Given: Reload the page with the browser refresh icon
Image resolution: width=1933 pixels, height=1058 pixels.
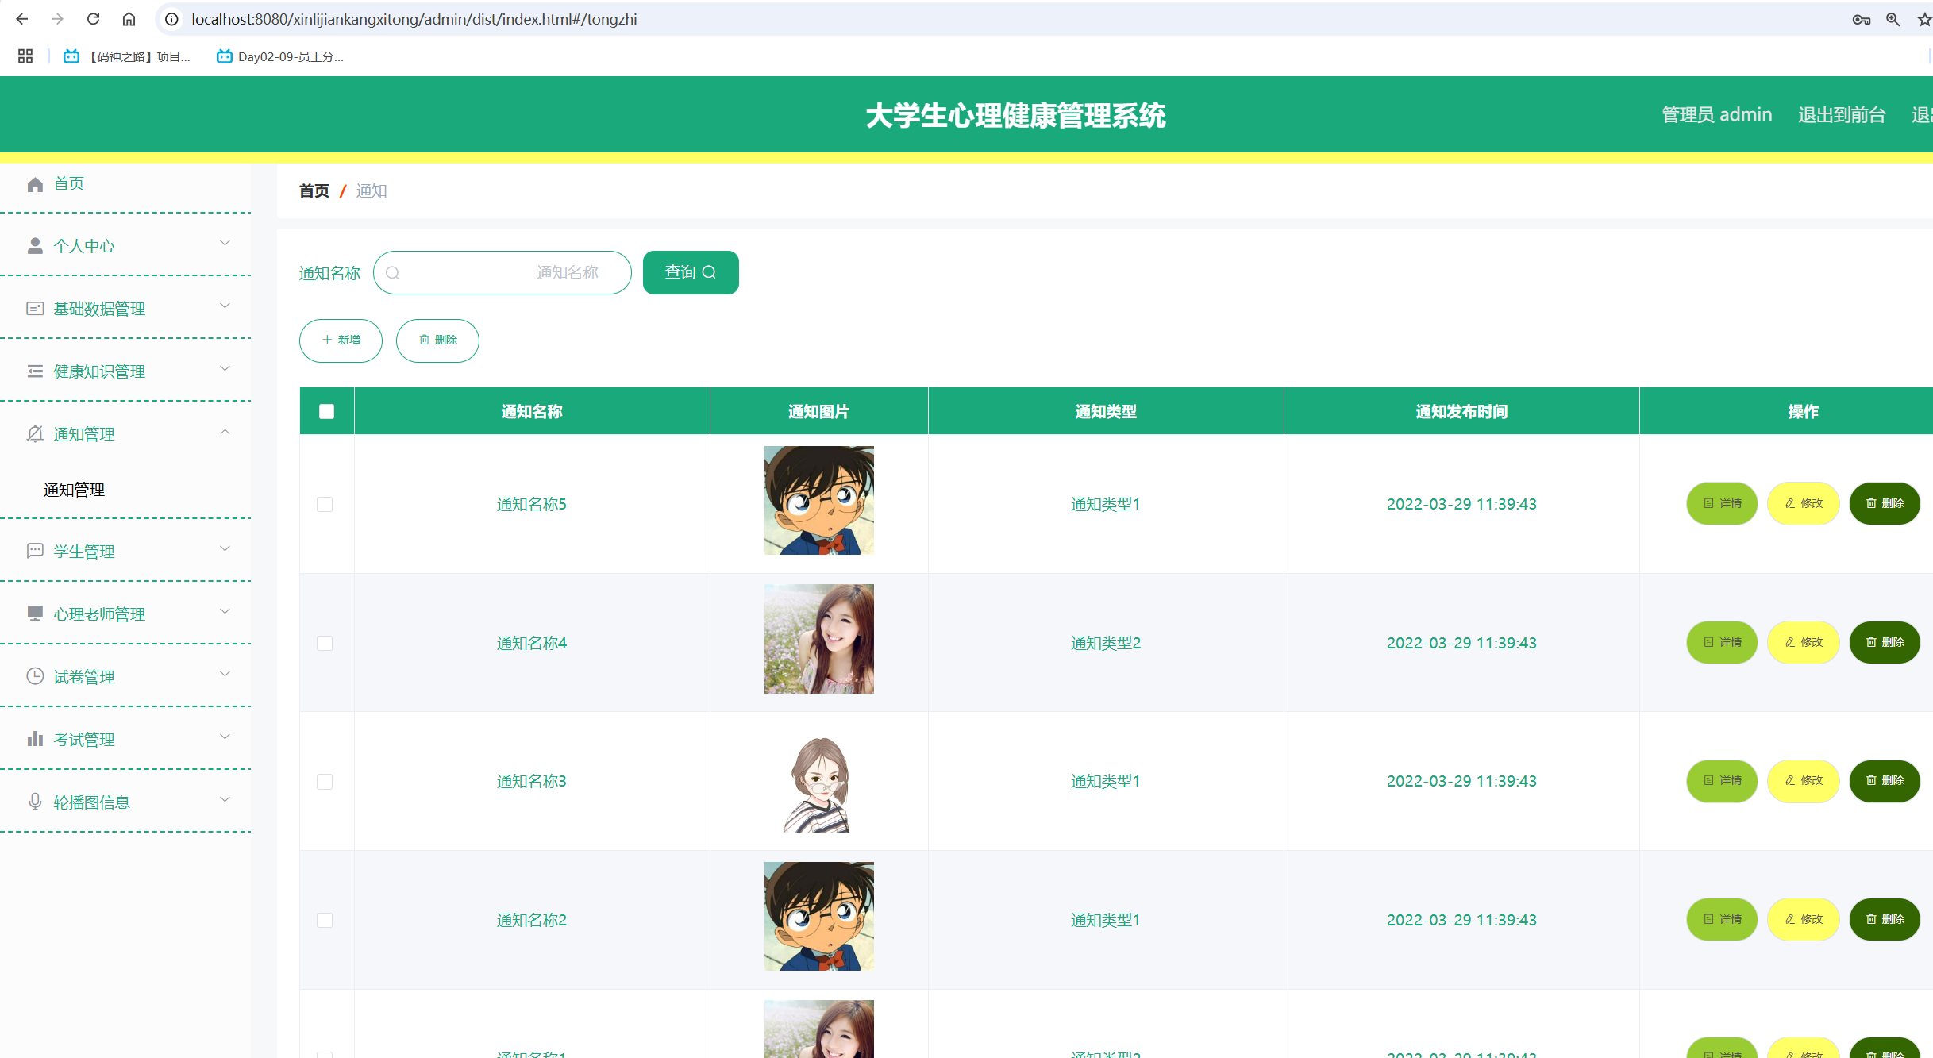Looking at the screenshot, I should point(93,19).
